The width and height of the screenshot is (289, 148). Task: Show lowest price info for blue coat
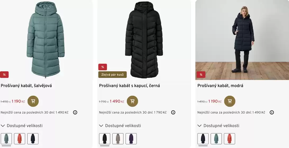(272, 112)
